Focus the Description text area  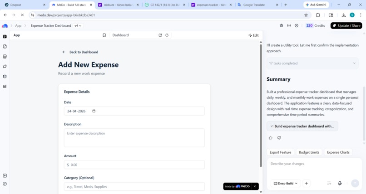pos(134,138)
